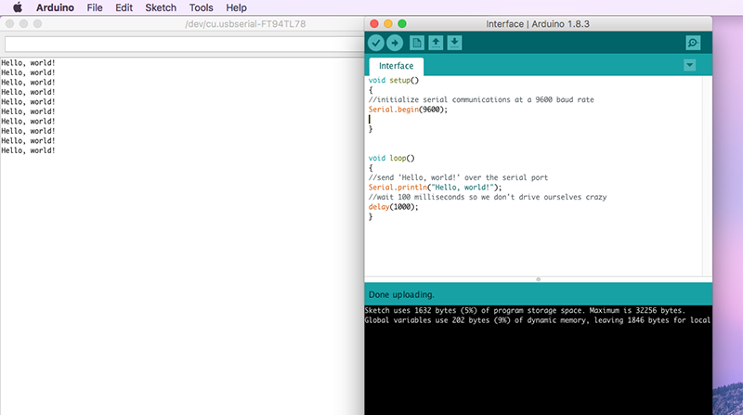The width and height of the screenshot is (743, 415).
Task: Open the Tools menu
Action: pyautogui.click(x=201, y=7)
